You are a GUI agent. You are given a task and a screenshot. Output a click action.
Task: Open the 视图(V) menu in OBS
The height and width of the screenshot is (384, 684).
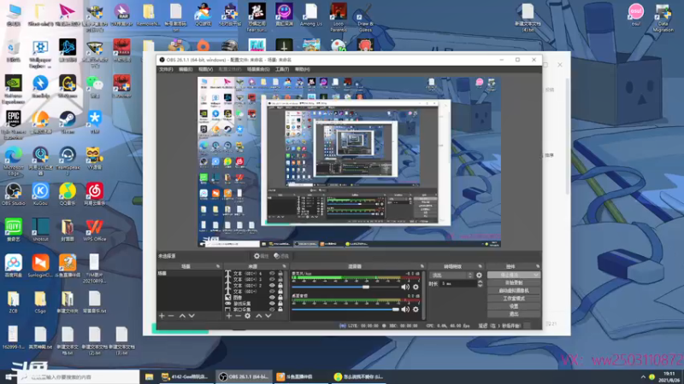click(205, 69)
